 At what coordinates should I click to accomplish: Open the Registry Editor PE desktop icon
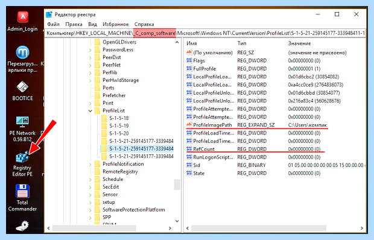[x=22, y=164]
